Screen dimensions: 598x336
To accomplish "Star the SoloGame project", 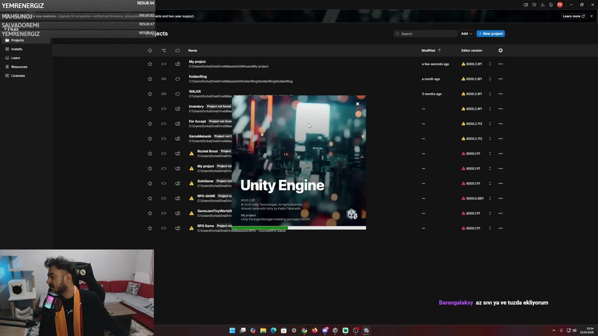I will (150, 183).
